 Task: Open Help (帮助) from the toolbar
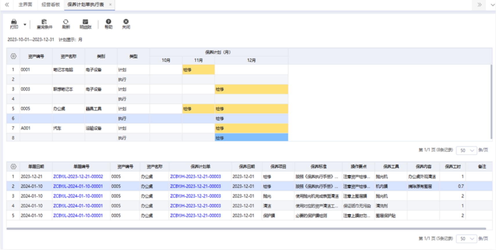point(108,24)
